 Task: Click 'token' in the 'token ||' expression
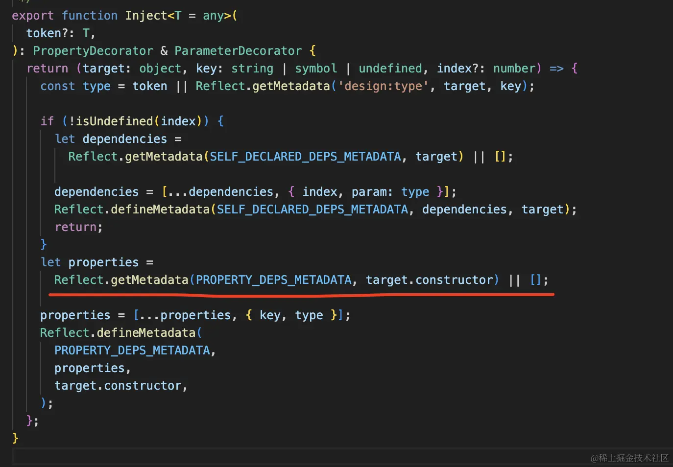coord(150,86)
